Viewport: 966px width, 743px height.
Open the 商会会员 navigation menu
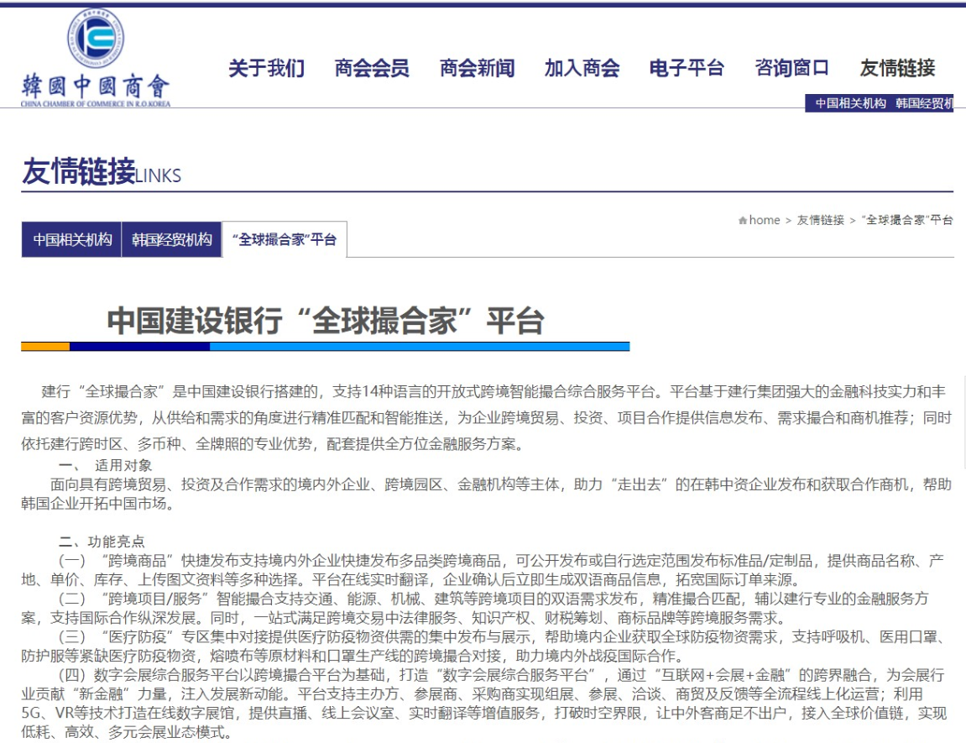pyautogui.click(x=372, y=68)
